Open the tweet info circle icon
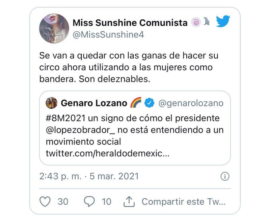 click(225, 176)
